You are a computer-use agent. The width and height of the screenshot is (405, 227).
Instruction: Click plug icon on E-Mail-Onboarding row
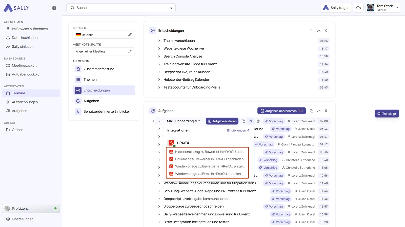pos(251,121)
